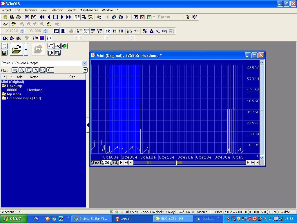Open WinOLS taskbar button

click(x=132, y=219)
